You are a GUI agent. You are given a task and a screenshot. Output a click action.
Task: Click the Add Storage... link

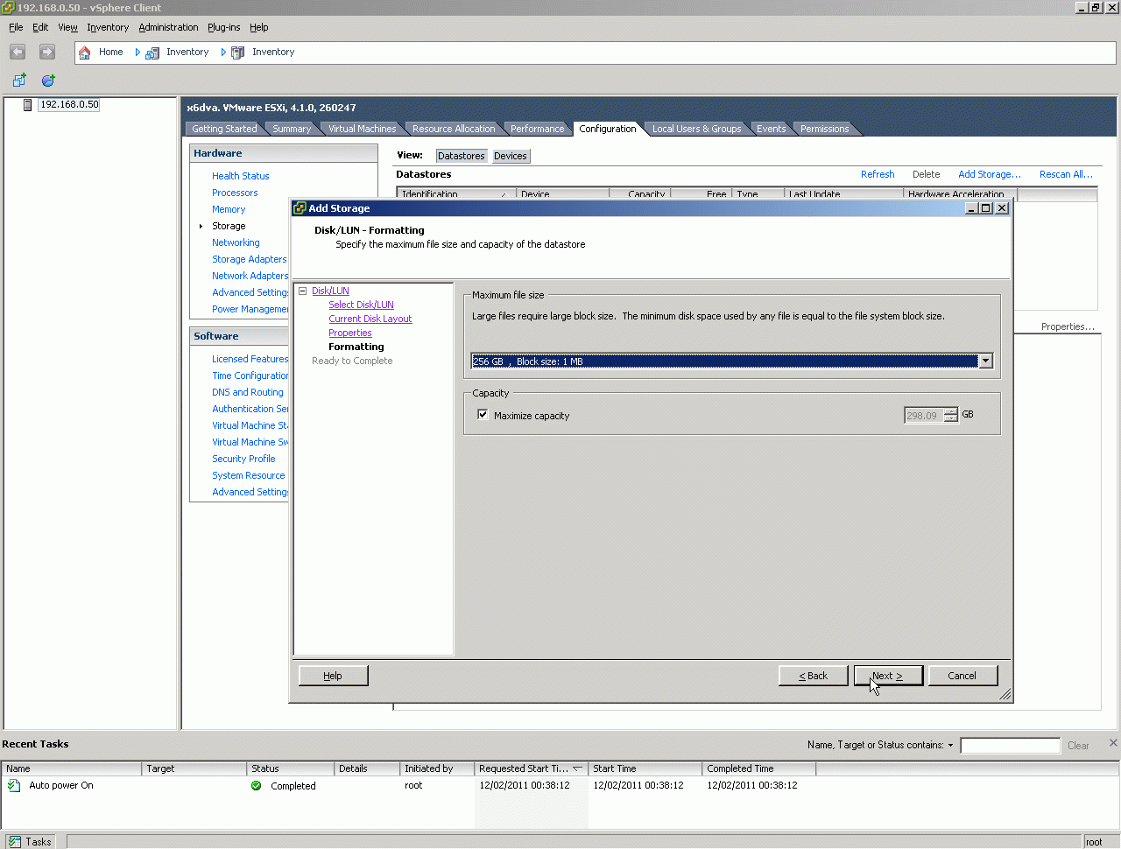click(990, 174)
